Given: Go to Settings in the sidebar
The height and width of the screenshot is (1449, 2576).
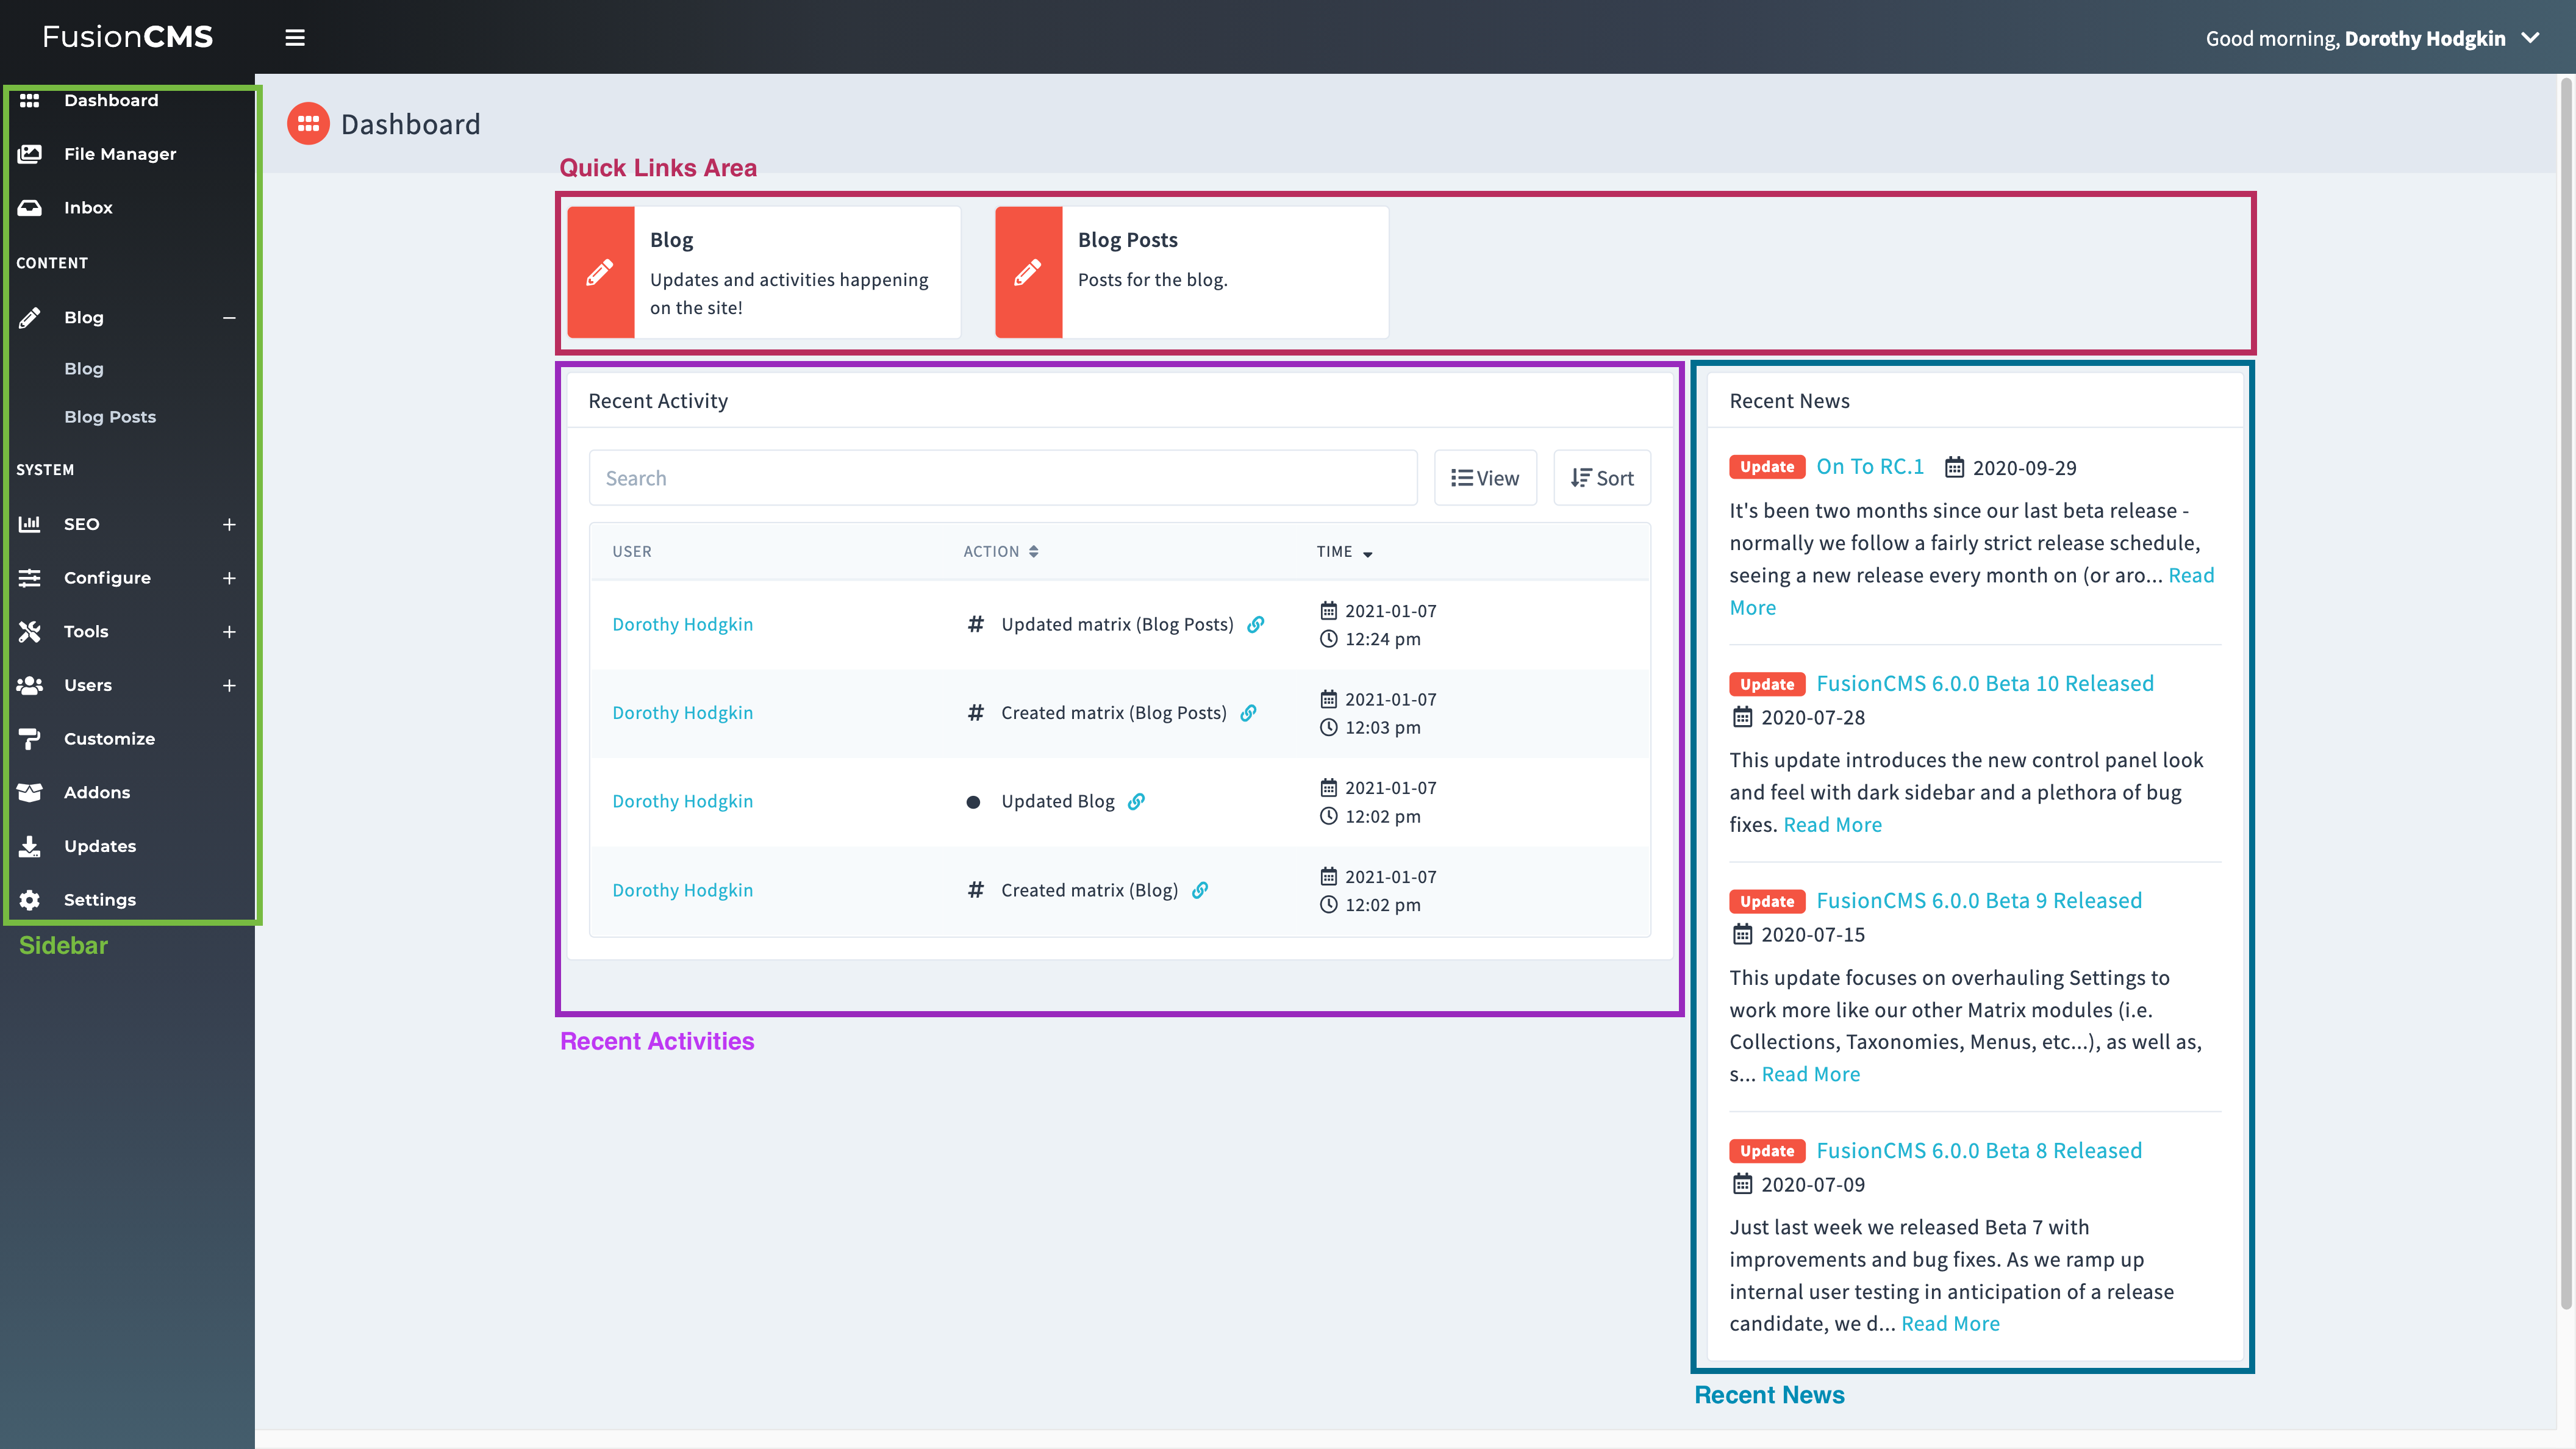Looking at the screenshot, I should point(100,900).
